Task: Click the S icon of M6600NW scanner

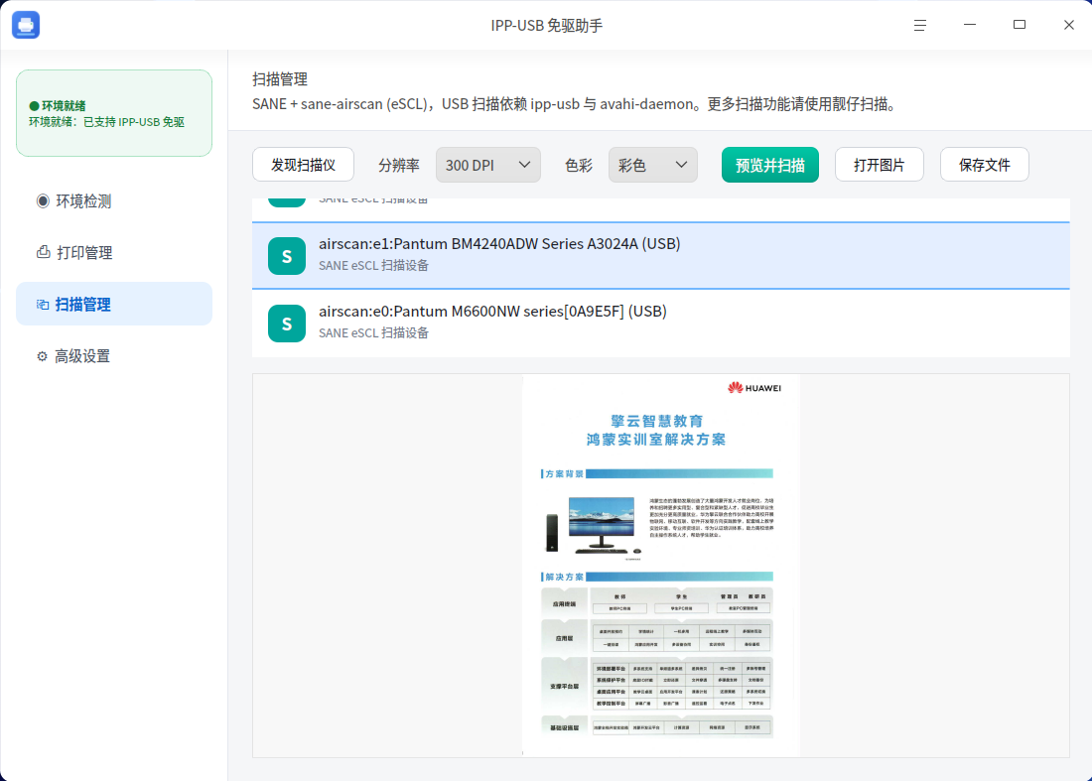Action: coord(287,324)
